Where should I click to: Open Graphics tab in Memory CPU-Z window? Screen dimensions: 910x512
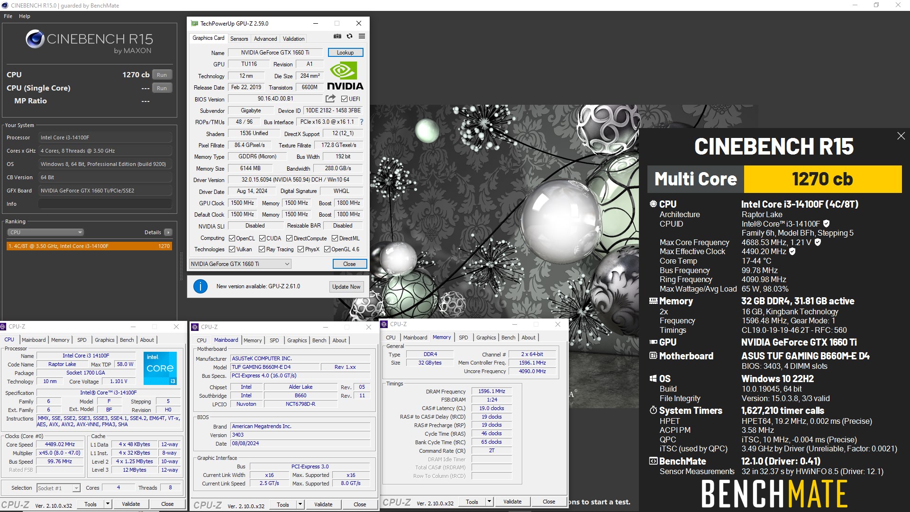point(486,338)
